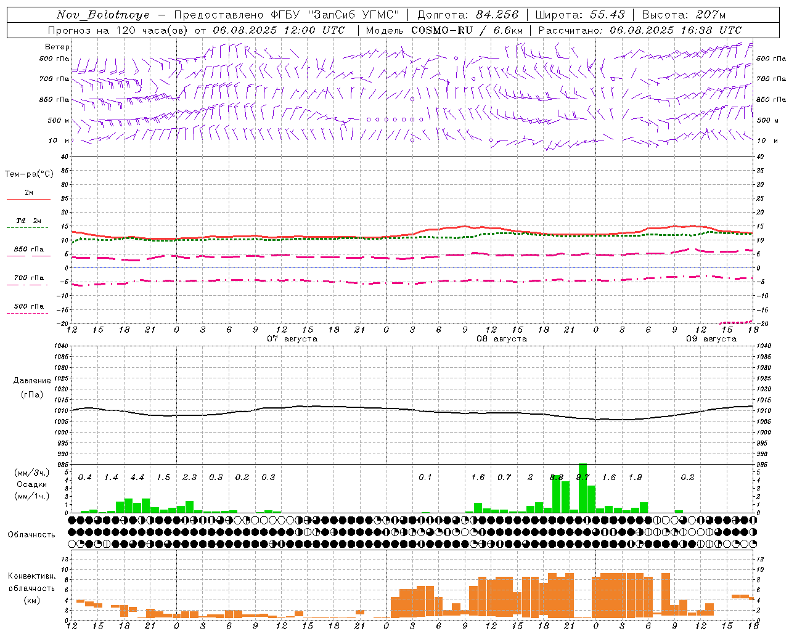Click the 'Td 2м' dew point legend
Screen dimensions: 789x631
pyautogui.click(x=29, y=221)
